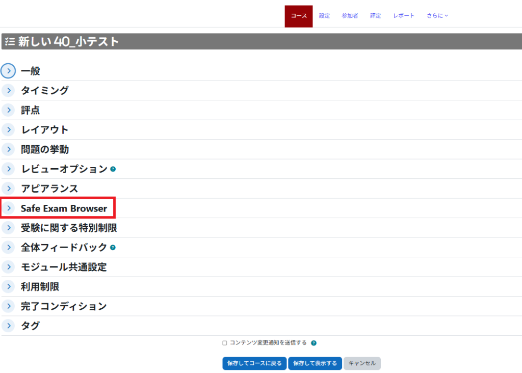Expand the 受験に関する特別制限 section chevron
The image size is (522, 373).
8,228
